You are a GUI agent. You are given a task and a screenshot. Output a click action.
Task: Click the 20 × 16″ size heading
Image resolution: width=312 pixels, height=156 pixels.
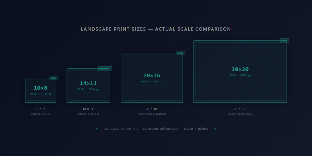pyautogui.click(x=152, y=109)
